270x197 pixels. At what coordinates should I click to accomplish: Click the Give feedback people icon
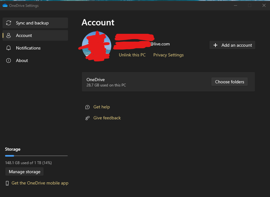pyautogui.click(x=87, y=118)
